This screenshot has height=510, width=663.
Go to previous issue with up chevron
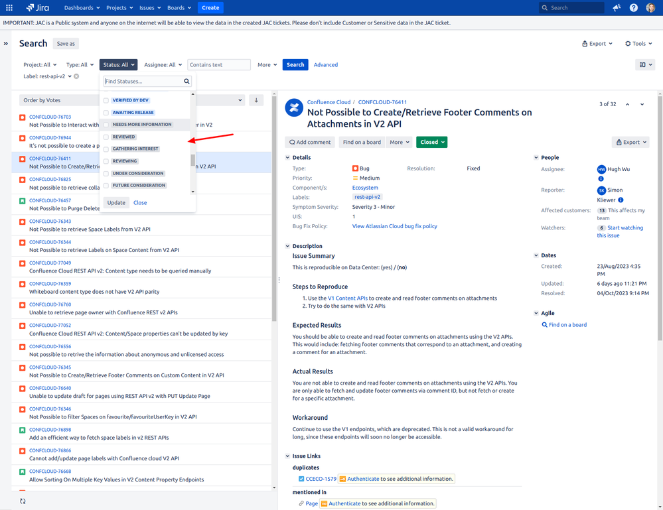point(627,104)
